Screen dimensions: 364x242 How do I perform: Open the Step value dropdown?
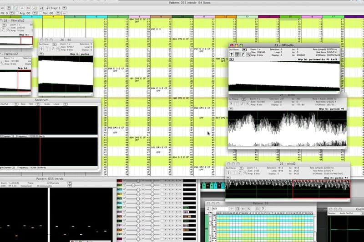(x=64, y=8)
